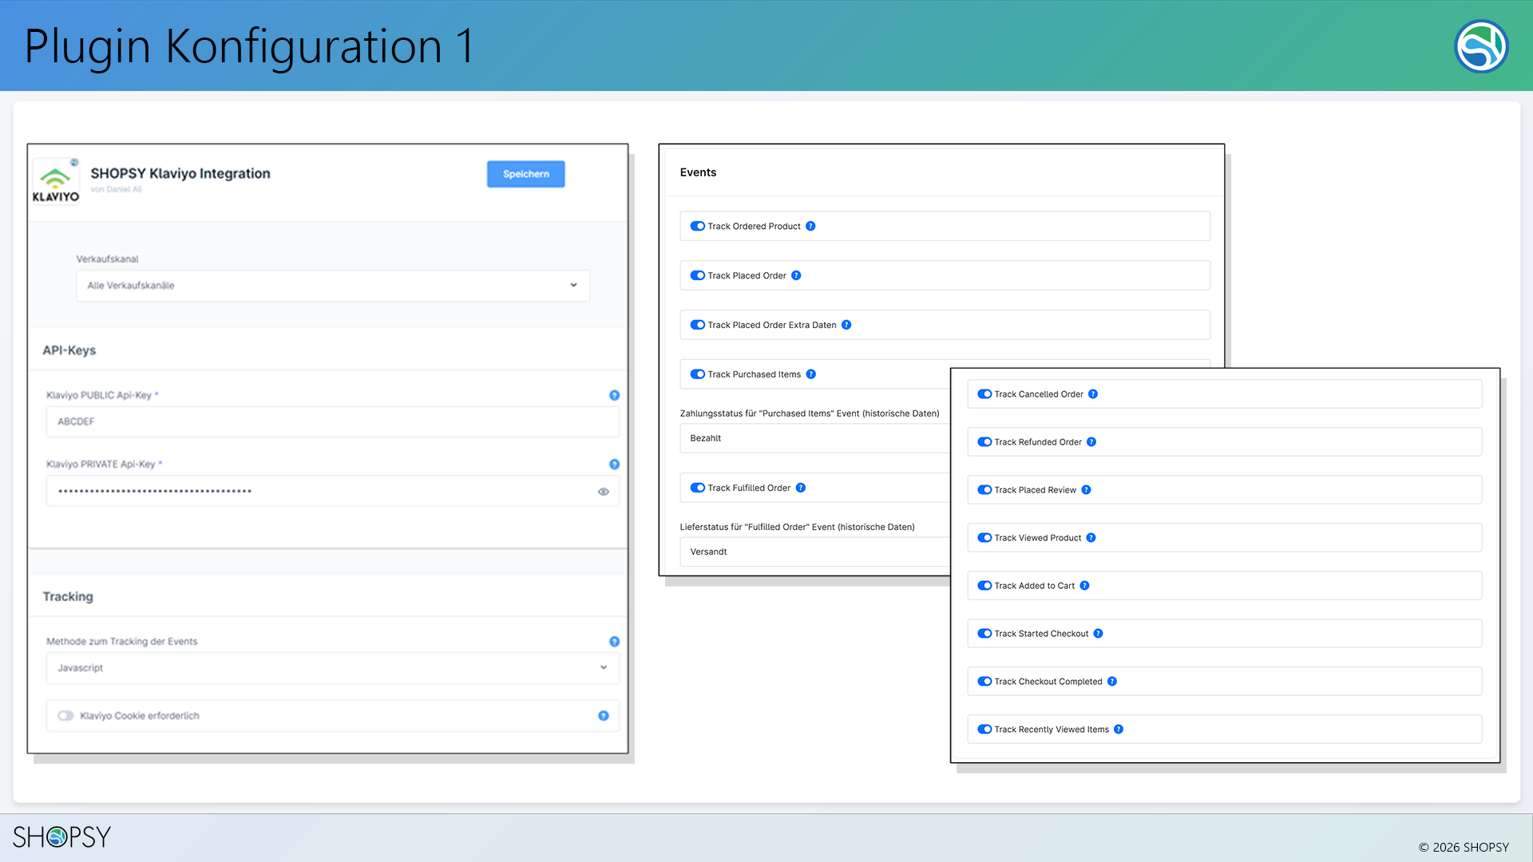Click the Klaviyo PUBLIC Api-Key field
Viewport: 1533px width, 862px height.
tap(333, 421)
